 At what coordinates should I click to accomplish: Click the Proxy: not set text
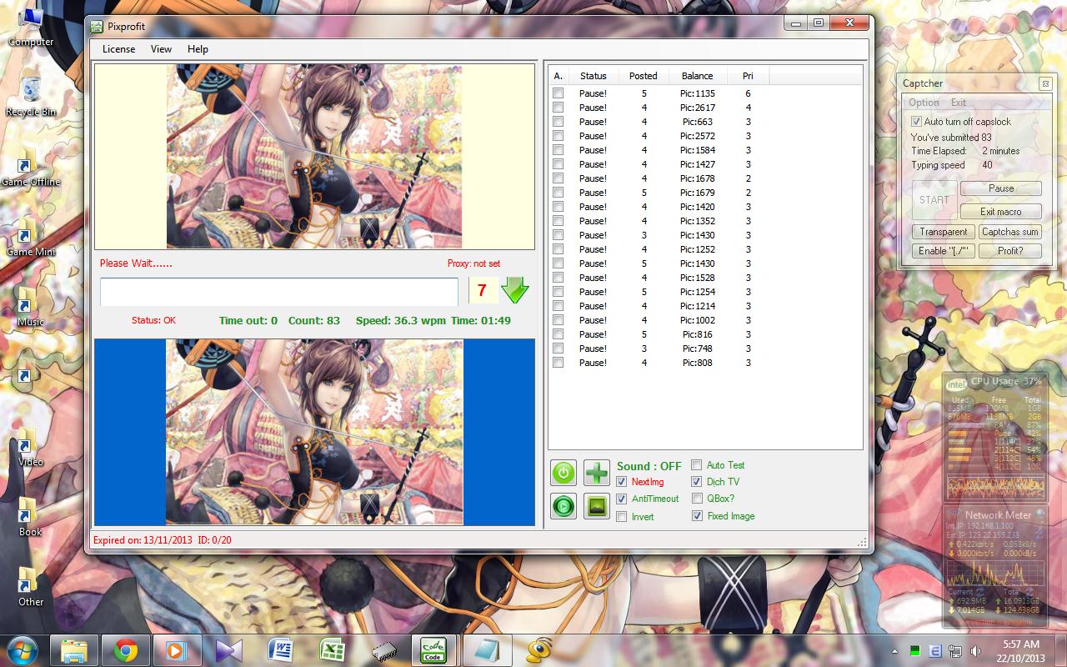473,263
